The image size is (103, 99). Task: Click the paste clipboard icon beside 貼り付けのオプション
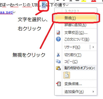tap(58, 68)
